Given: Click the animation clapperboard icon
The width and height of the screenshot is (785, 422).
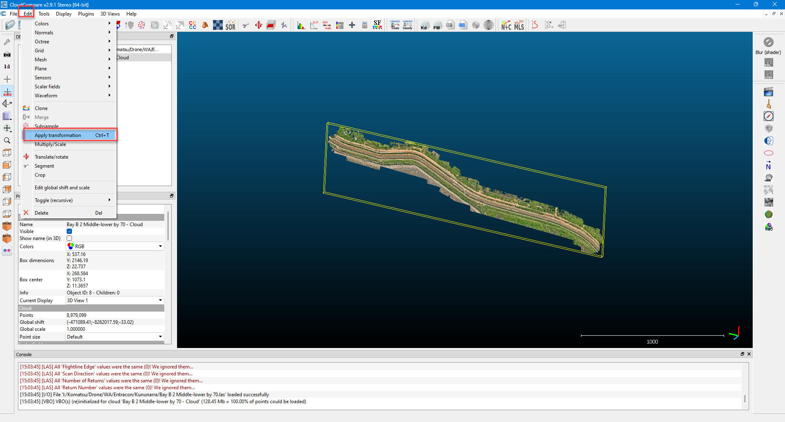Looking at the screenshot, I should 769,92.
